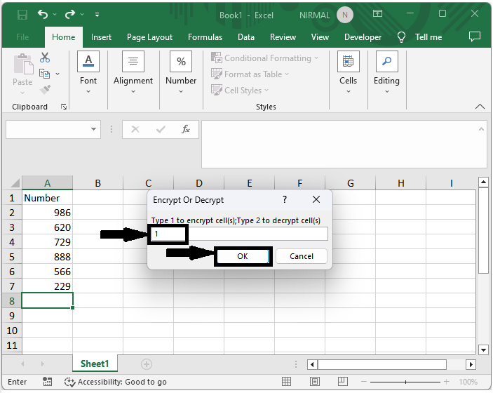
Task: Click the macro recording icon in status bar
Action: pyautogui.click(x=47, y=382)
